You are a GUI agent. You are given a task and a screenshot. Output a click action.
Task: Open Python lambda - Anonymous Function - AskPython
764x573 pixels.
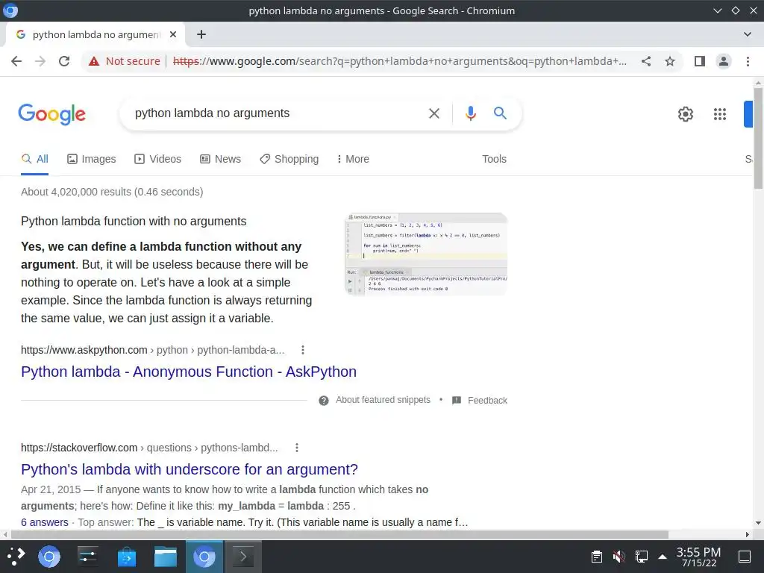[189, 372]
